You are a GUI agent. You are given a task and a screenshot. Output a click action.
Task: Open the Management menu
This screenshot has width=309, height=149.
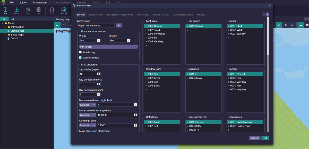(40, 3)
